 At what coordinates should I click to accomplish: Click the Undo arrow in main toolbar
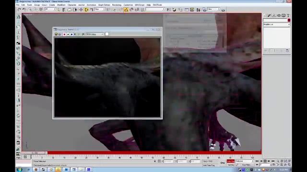(19, 10)
